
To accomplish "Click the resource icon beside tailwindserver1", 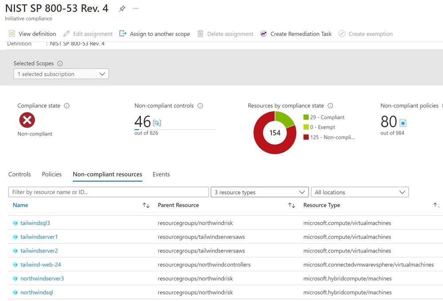I will pos(15,237).
